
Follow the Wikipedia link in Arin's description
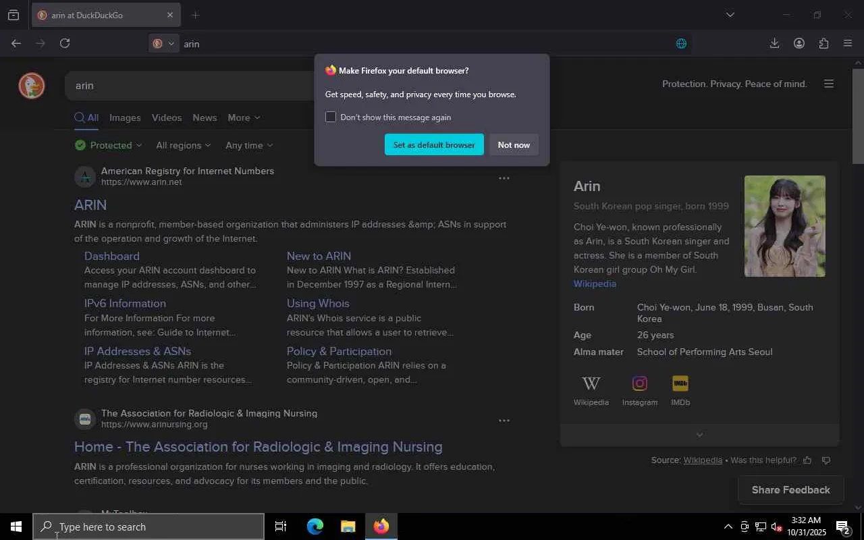click(595, 283)
